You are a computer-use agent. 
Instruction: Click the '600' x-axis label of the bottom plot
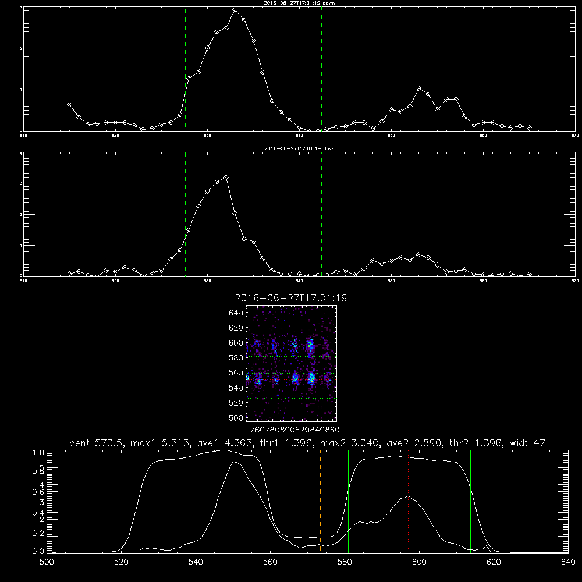click(x=420, y=562)
